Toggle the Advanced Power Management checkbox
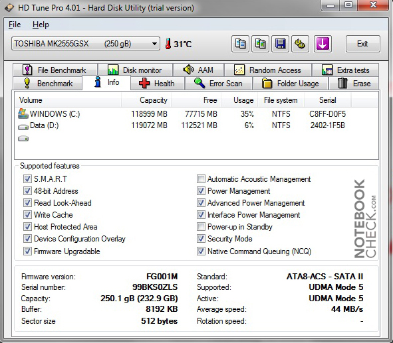 201,203
